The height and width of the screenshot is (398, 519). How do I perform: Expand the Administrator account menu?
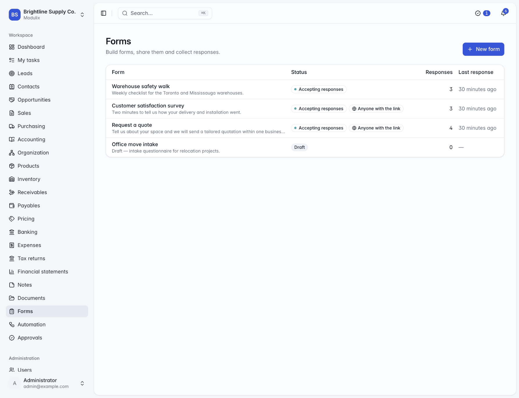click(x=47, y=383)
